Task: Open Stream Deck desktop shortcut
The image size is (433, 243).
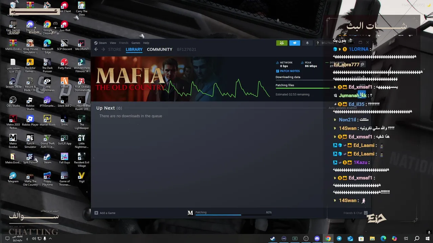Action: click(x=13, y=83)
